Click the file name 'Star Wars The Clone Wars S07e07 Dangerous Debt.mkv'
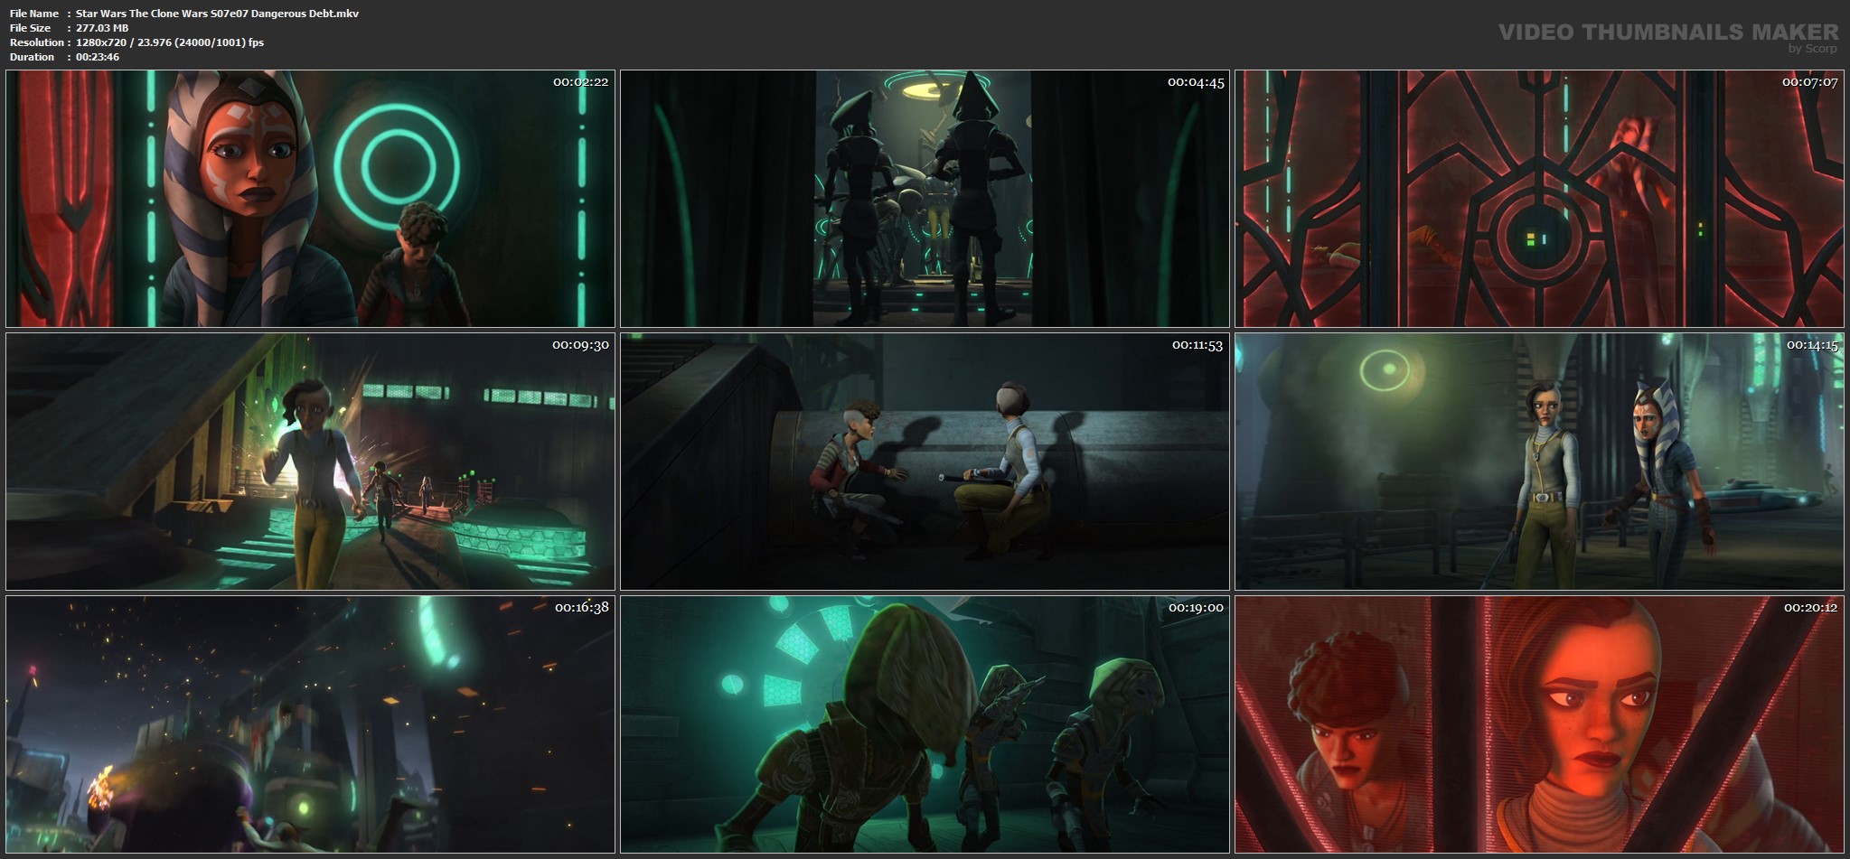This screenshot has width=1850, height=859. [x=217, y=14]
